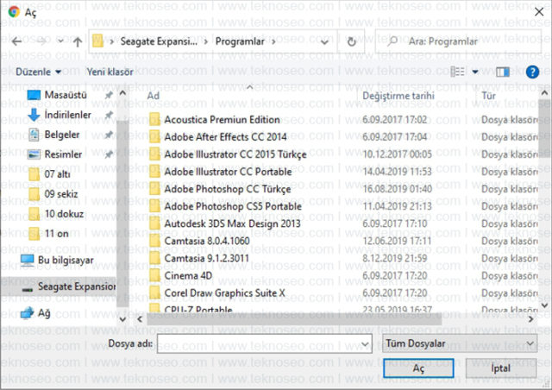Screen dimensions: 552x390
Task: Open Belgeler in navigation pane
Action: click(53, 135)
